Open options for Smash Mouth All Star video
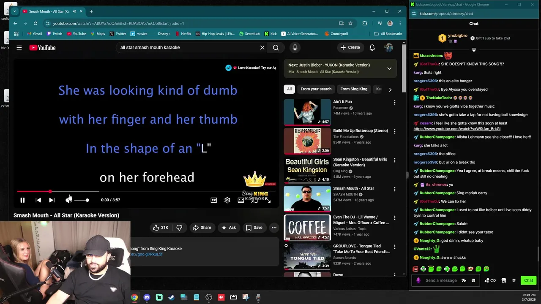 tap(394, 189)
